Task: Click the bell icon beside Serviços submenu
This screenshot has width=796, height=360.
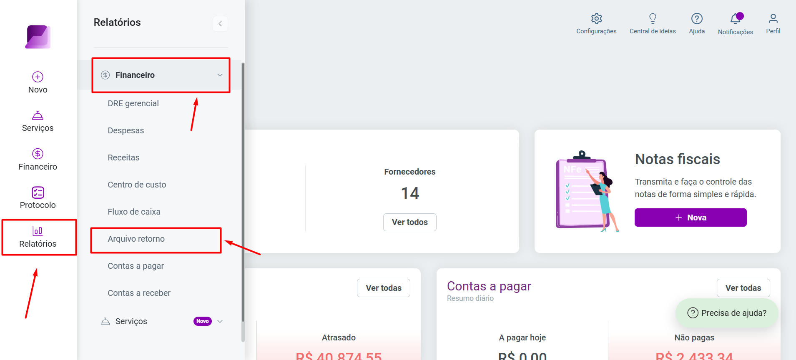Action: pos(105,321)
